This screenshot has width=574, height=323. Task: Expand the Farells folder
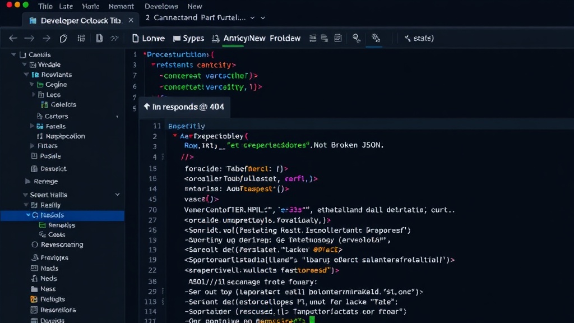32,126
